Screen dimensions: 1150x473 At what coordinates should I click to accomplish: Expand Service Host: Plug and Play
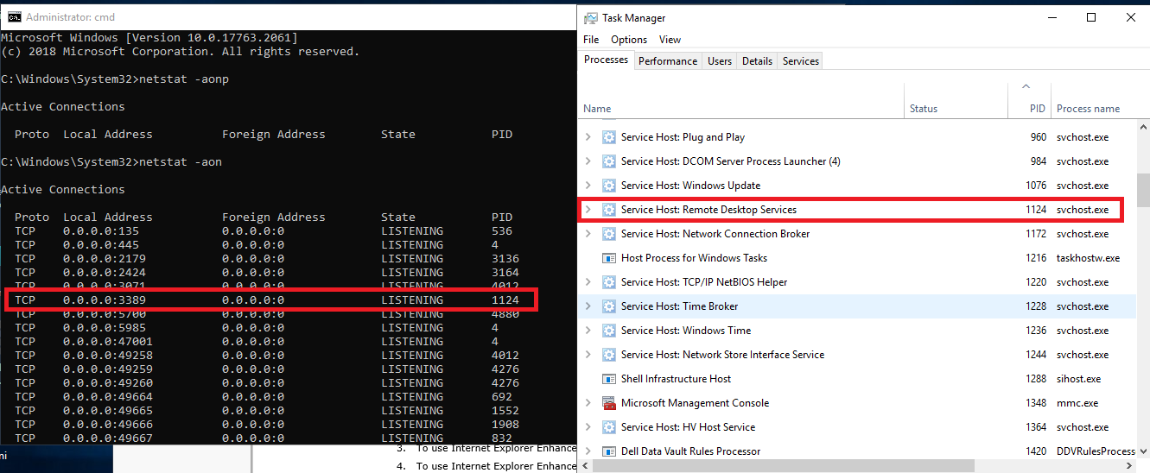point(588,137)
